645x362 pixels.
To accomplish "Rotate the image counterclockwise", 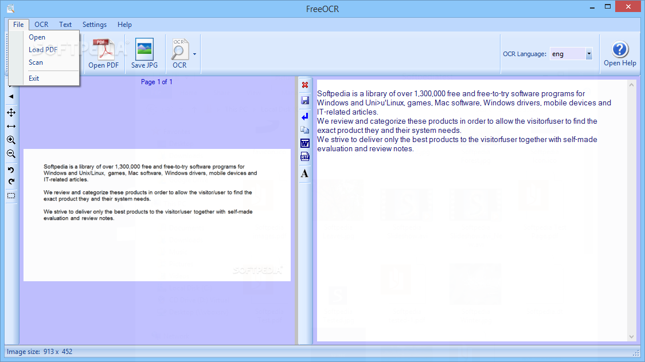I will pos(11,170).
